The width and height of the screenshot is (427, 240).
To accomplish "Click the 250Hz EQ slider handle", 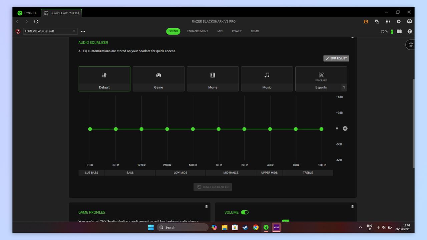I will pos(167,129).
